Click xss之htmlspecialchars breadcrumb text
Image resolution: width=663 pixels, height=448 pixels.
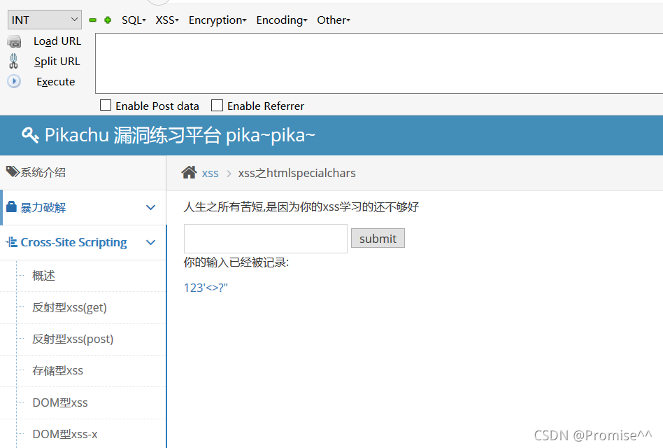coord(297,173)
